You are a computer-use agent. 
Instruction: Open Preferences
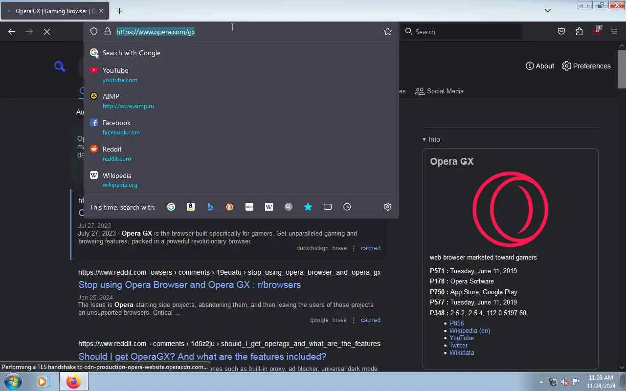pyautogui.click(x=586, y=66)
